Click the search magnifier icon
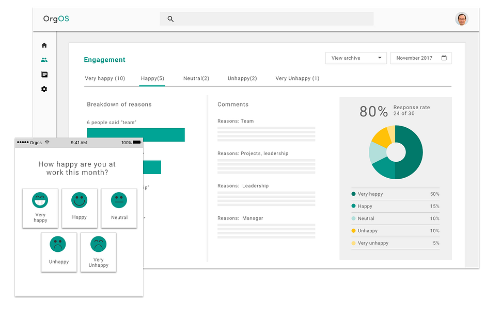Image resolution: width=486 pixels, height=309 pixels. click(x=170, y=19)
